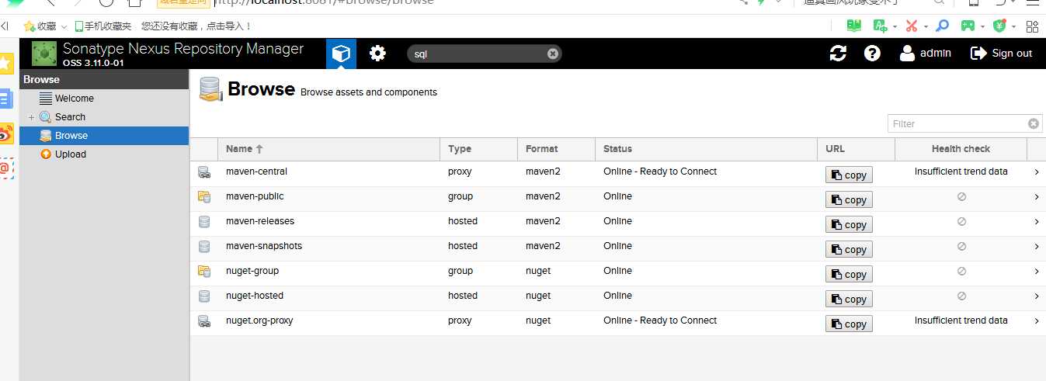The height and width of the screenshot is (381, 1046).
Task: Sort by Health check column header
Action: click(x=961, y=149)
